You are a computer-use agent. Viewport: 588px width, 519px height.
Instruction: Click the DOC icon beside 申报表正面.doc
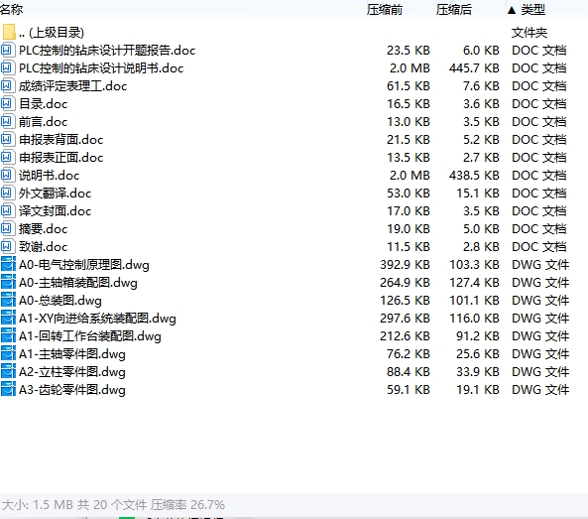(8, 157)
